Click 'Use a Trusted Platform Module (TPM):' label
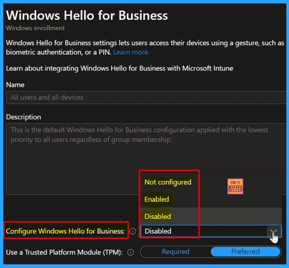 pos(64,252)
